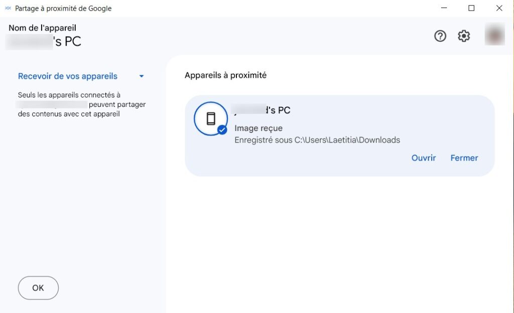Click the Nearby Share app icon in title bar
The height and width of the screenshot is (313, 514).
8,8
